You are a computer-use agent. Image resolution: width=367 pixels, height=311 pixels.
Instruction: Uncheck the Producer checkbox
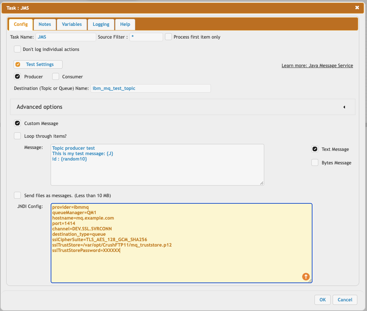pos(17,76)
